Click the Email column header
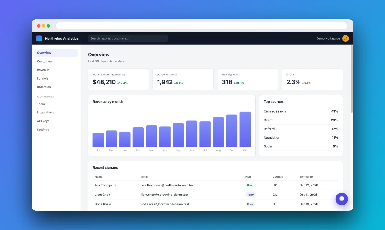Image resolution: width=385 pixels, height=230 pixels. point(145,177)
